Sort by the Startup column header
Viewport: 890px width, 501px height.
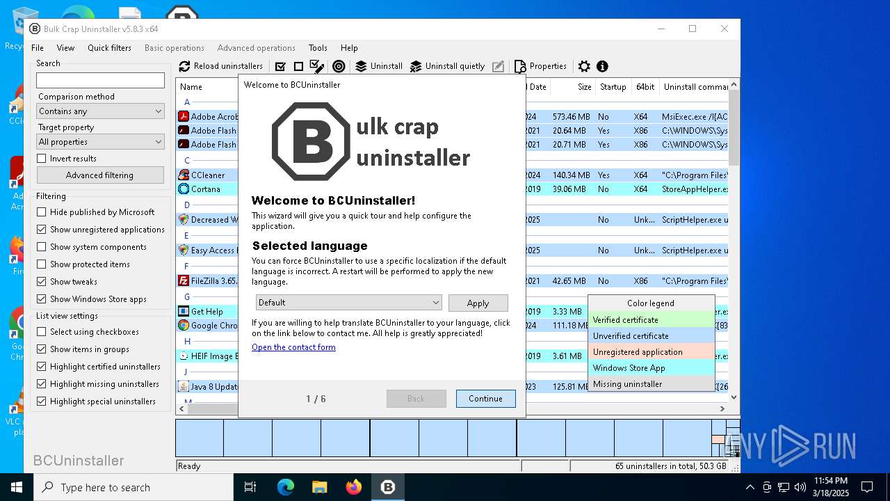coord(613,87)
